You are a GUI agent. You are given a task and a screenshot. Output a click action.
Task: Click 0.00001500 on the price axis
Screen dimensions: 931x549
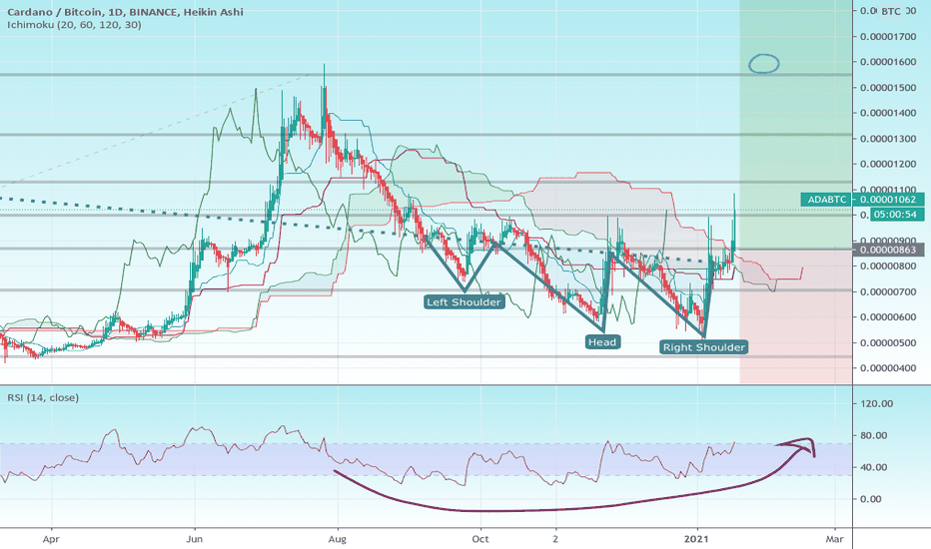pyautogui.click(x=888, y=87)
